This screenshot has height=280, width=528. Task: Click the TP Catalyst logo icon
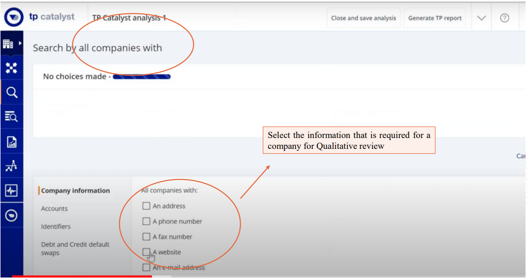(14, 18)
